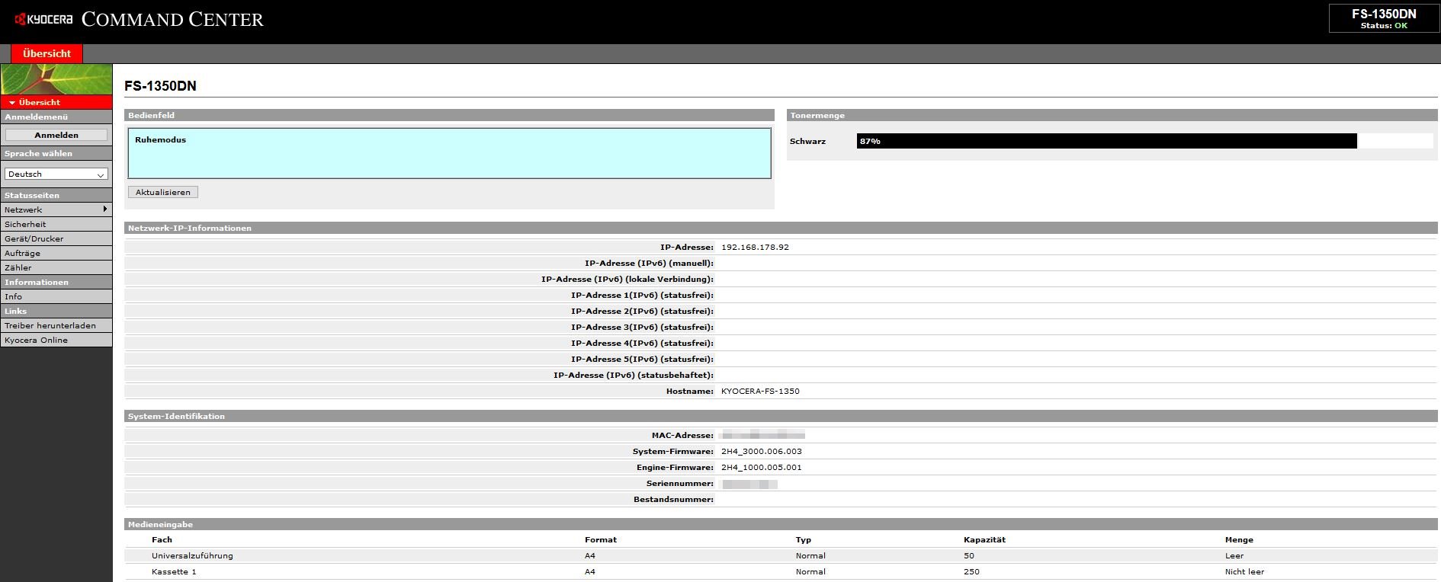Open the Gerät/Drucker status page
Viewport: 1441px width, 582px height.
click(x=56, y=238)
